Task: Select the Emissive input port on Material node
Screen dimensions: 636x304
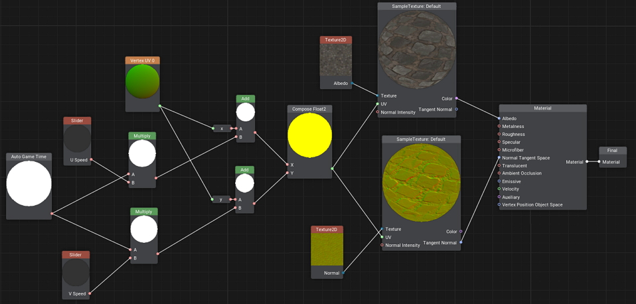Action: pos(499,181)
